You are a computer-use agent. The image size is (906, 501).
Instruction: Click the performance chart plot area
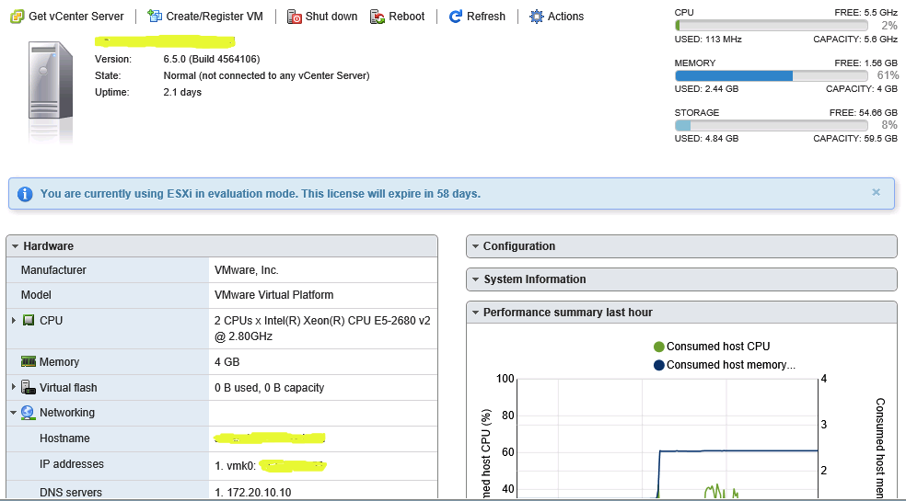[668, 438]
